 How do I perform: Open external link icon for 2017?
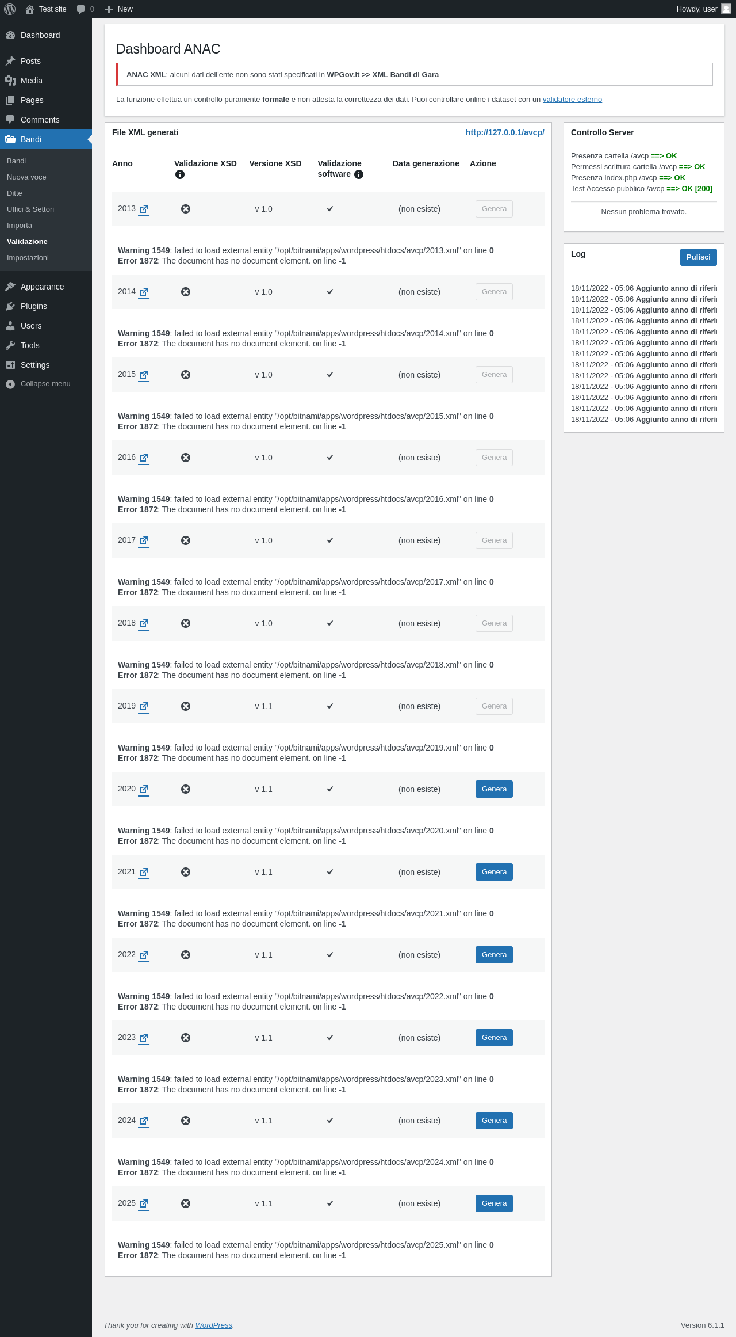pyautogui.click(x=144, y=540)
